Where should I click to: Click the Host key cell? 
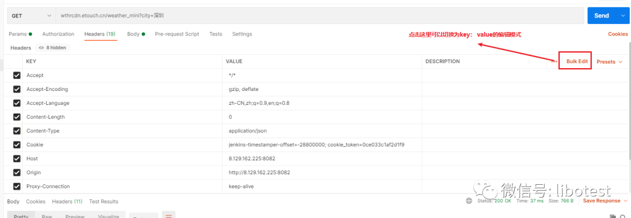coord(122,159)
